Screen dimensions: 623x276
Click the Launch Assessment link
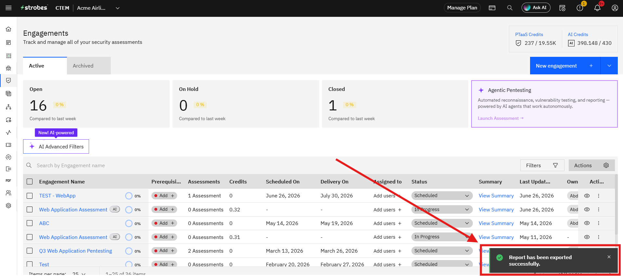500,118
